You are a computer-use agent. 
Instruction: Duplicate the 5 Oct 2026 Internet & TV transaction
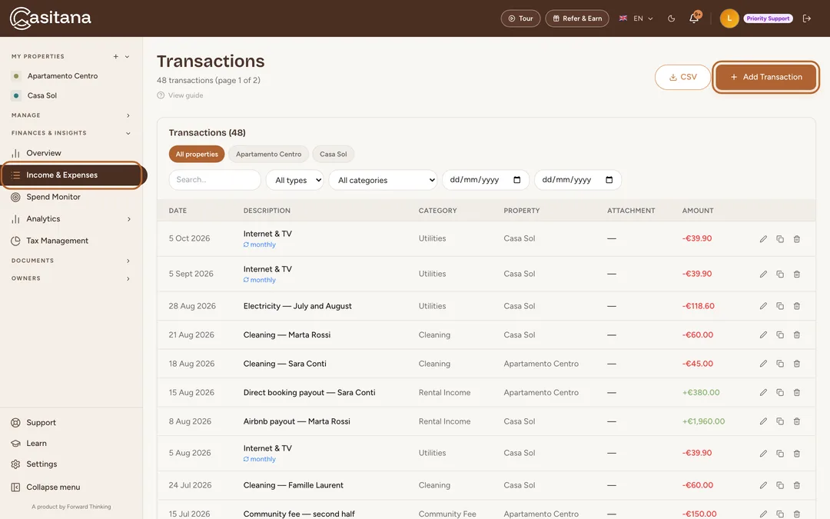tap(780, 239)
